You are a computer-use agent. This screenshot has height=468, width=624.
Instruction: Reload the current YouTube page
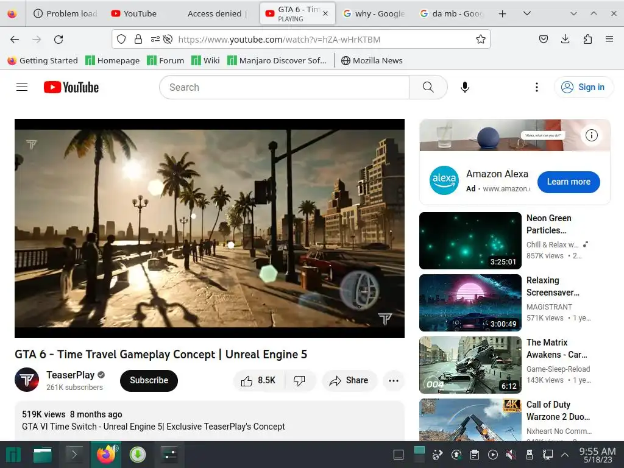pyautogui.click(x=58, y=40)
